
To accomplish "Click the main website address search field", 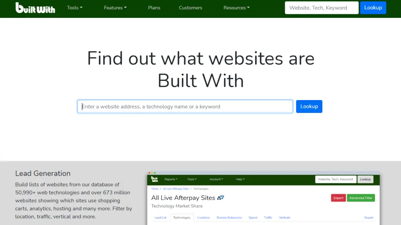I will click(x=185, y=106).
